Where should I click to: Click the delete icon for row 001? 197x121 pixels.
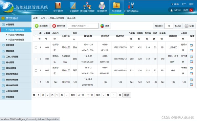click(191, 50)
